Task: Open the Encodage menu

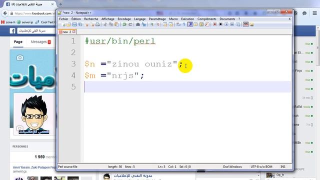Action: (124, 19)
